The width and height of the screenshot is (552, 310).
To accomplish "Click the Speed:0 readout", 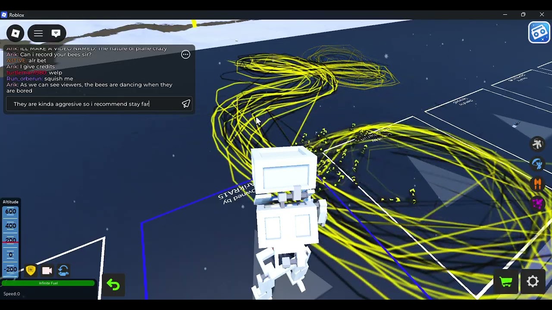I will click(12, 294).
